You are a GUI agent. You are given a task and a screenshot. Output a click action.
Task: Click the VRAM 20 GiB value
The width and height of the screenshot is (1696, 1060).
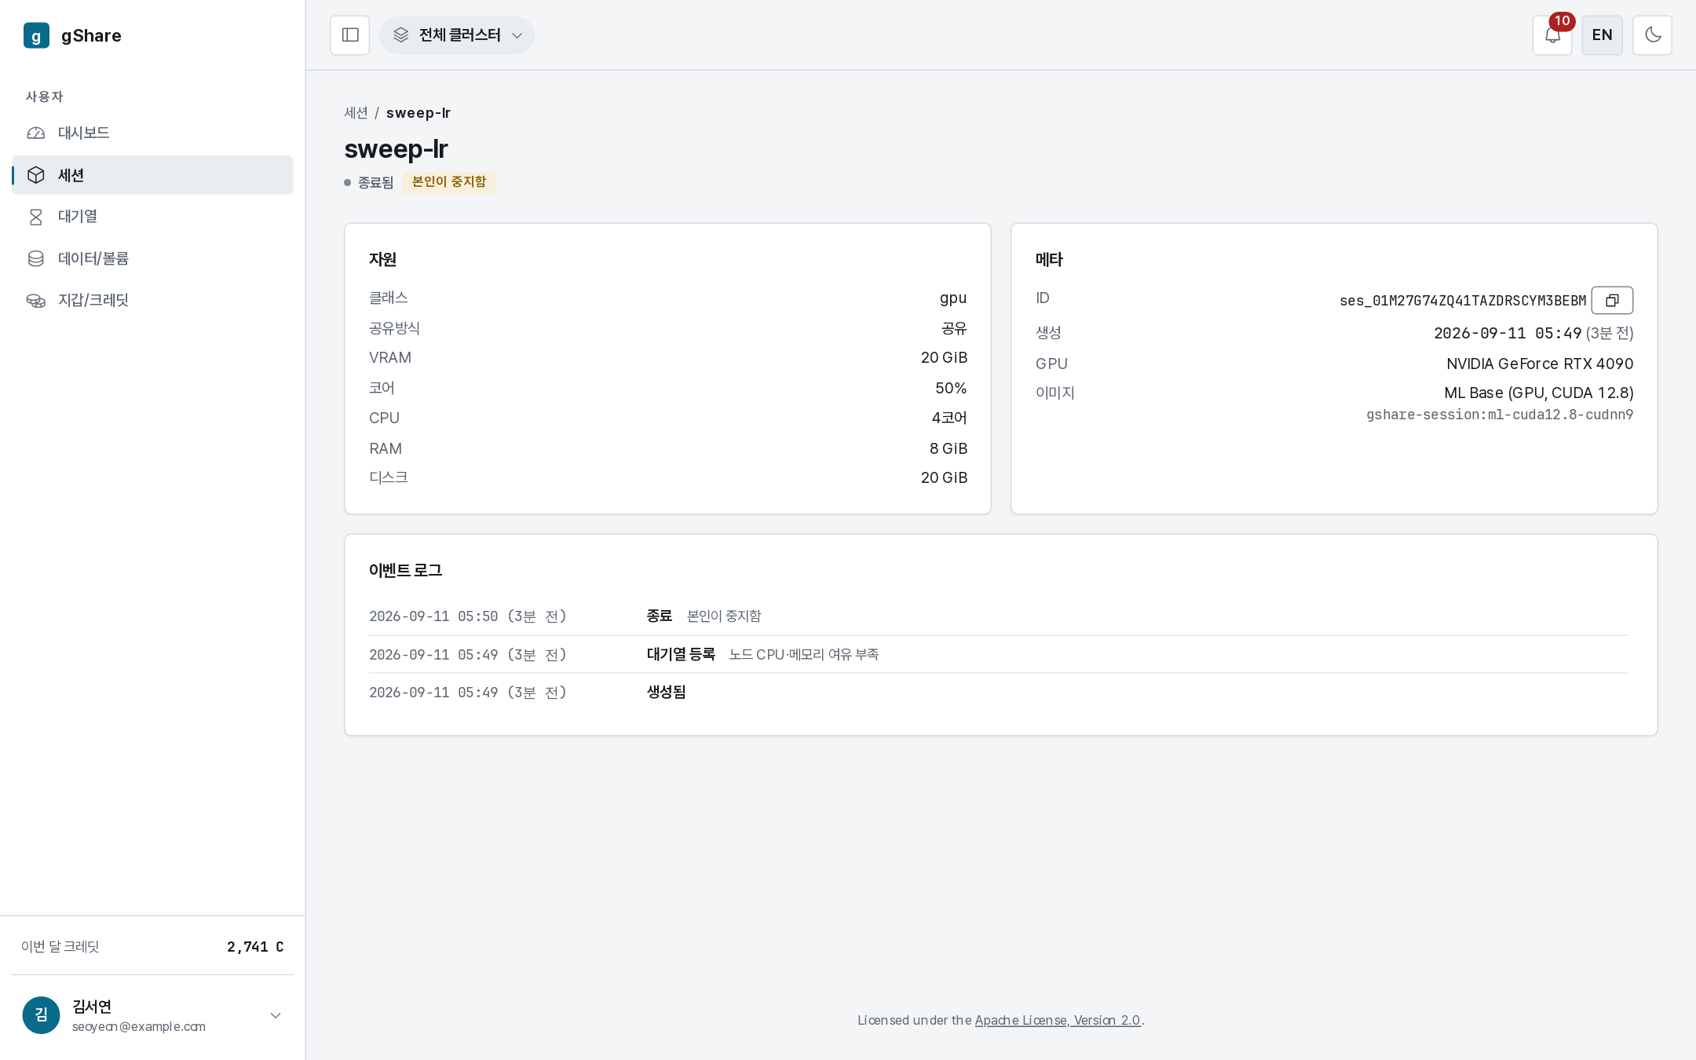click(944, 357)
